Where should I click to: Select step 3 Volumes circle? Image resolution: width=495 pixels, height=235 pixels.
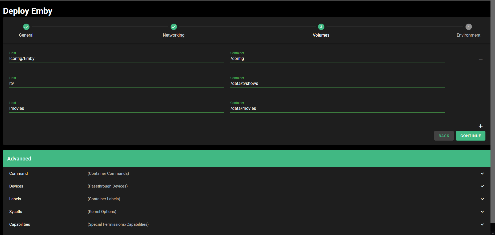321,27
